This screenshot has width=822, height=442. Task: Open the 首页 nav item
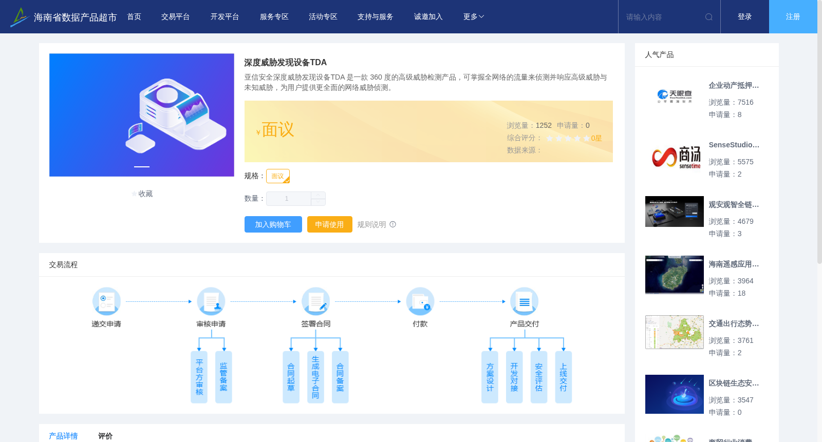(x=134, y=17)
